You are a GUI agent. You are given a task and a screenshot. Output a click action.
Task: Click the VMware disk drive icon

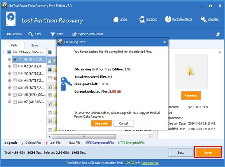click(15, 52)
